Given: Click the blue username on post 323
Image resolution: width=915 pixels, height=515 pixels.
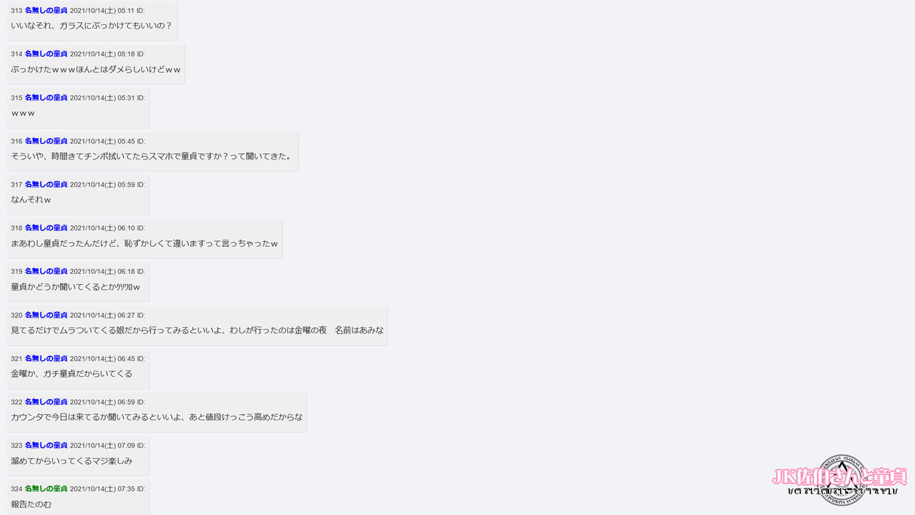Looking at the screenshot, I should 46,446.
